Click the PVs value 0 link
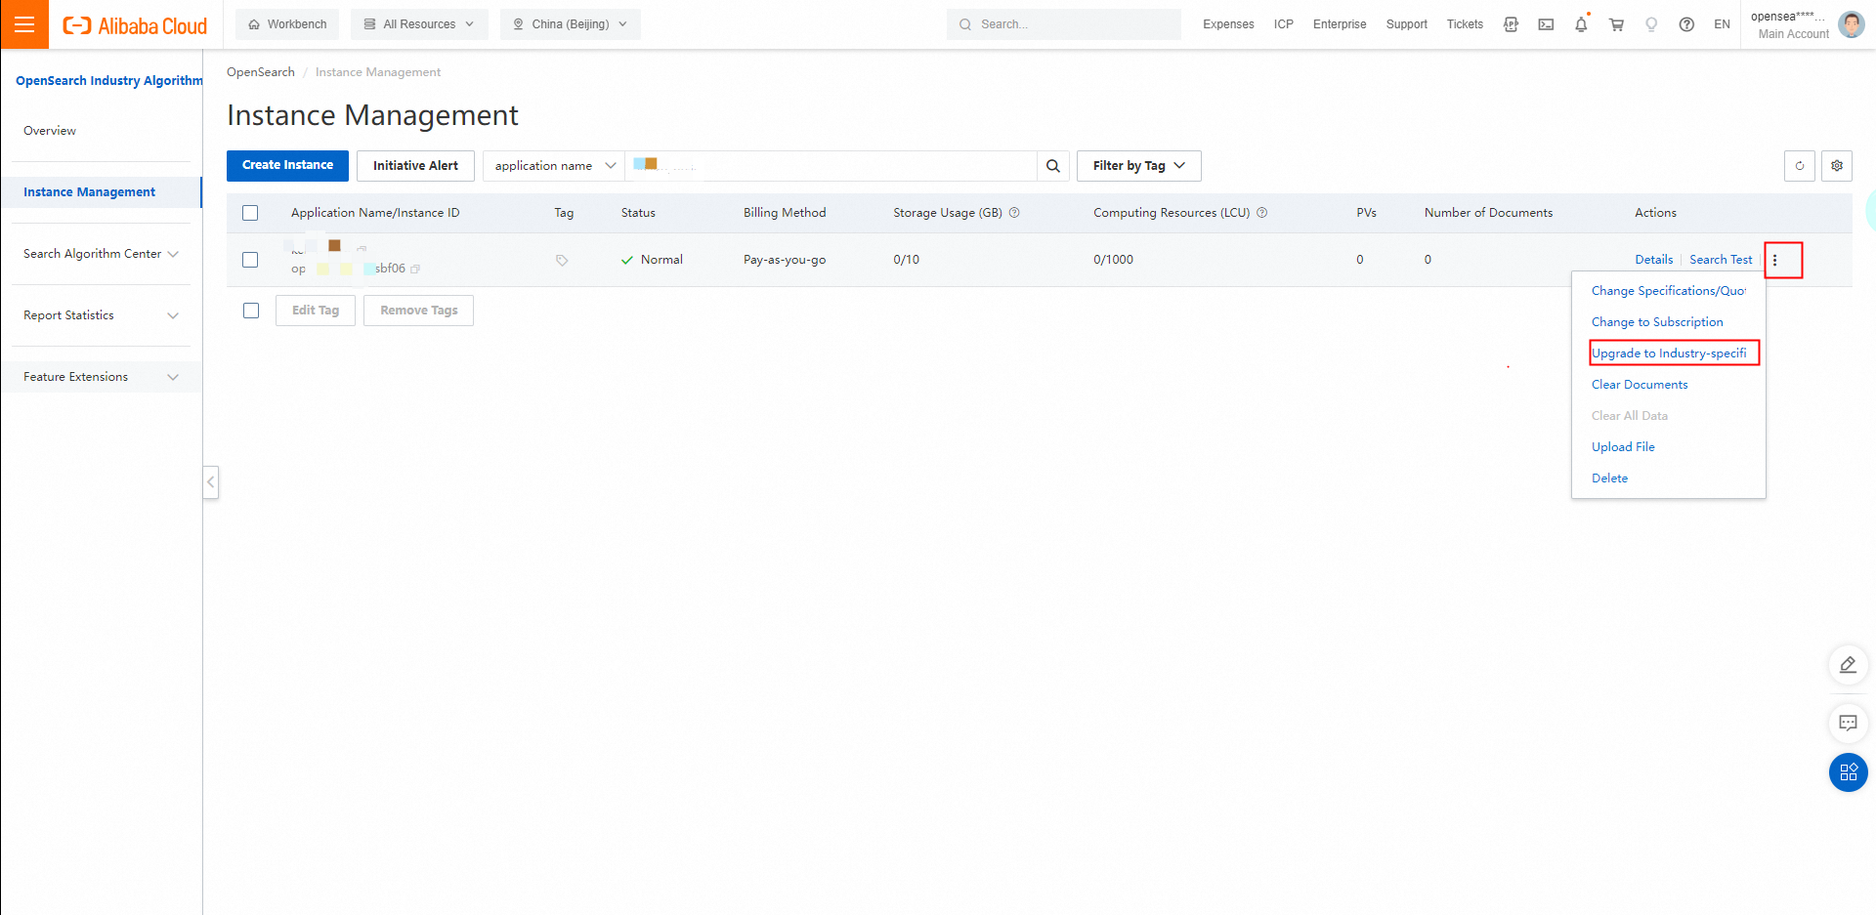Viewport: 1876px width, 915px height. tap(1360, 260)
